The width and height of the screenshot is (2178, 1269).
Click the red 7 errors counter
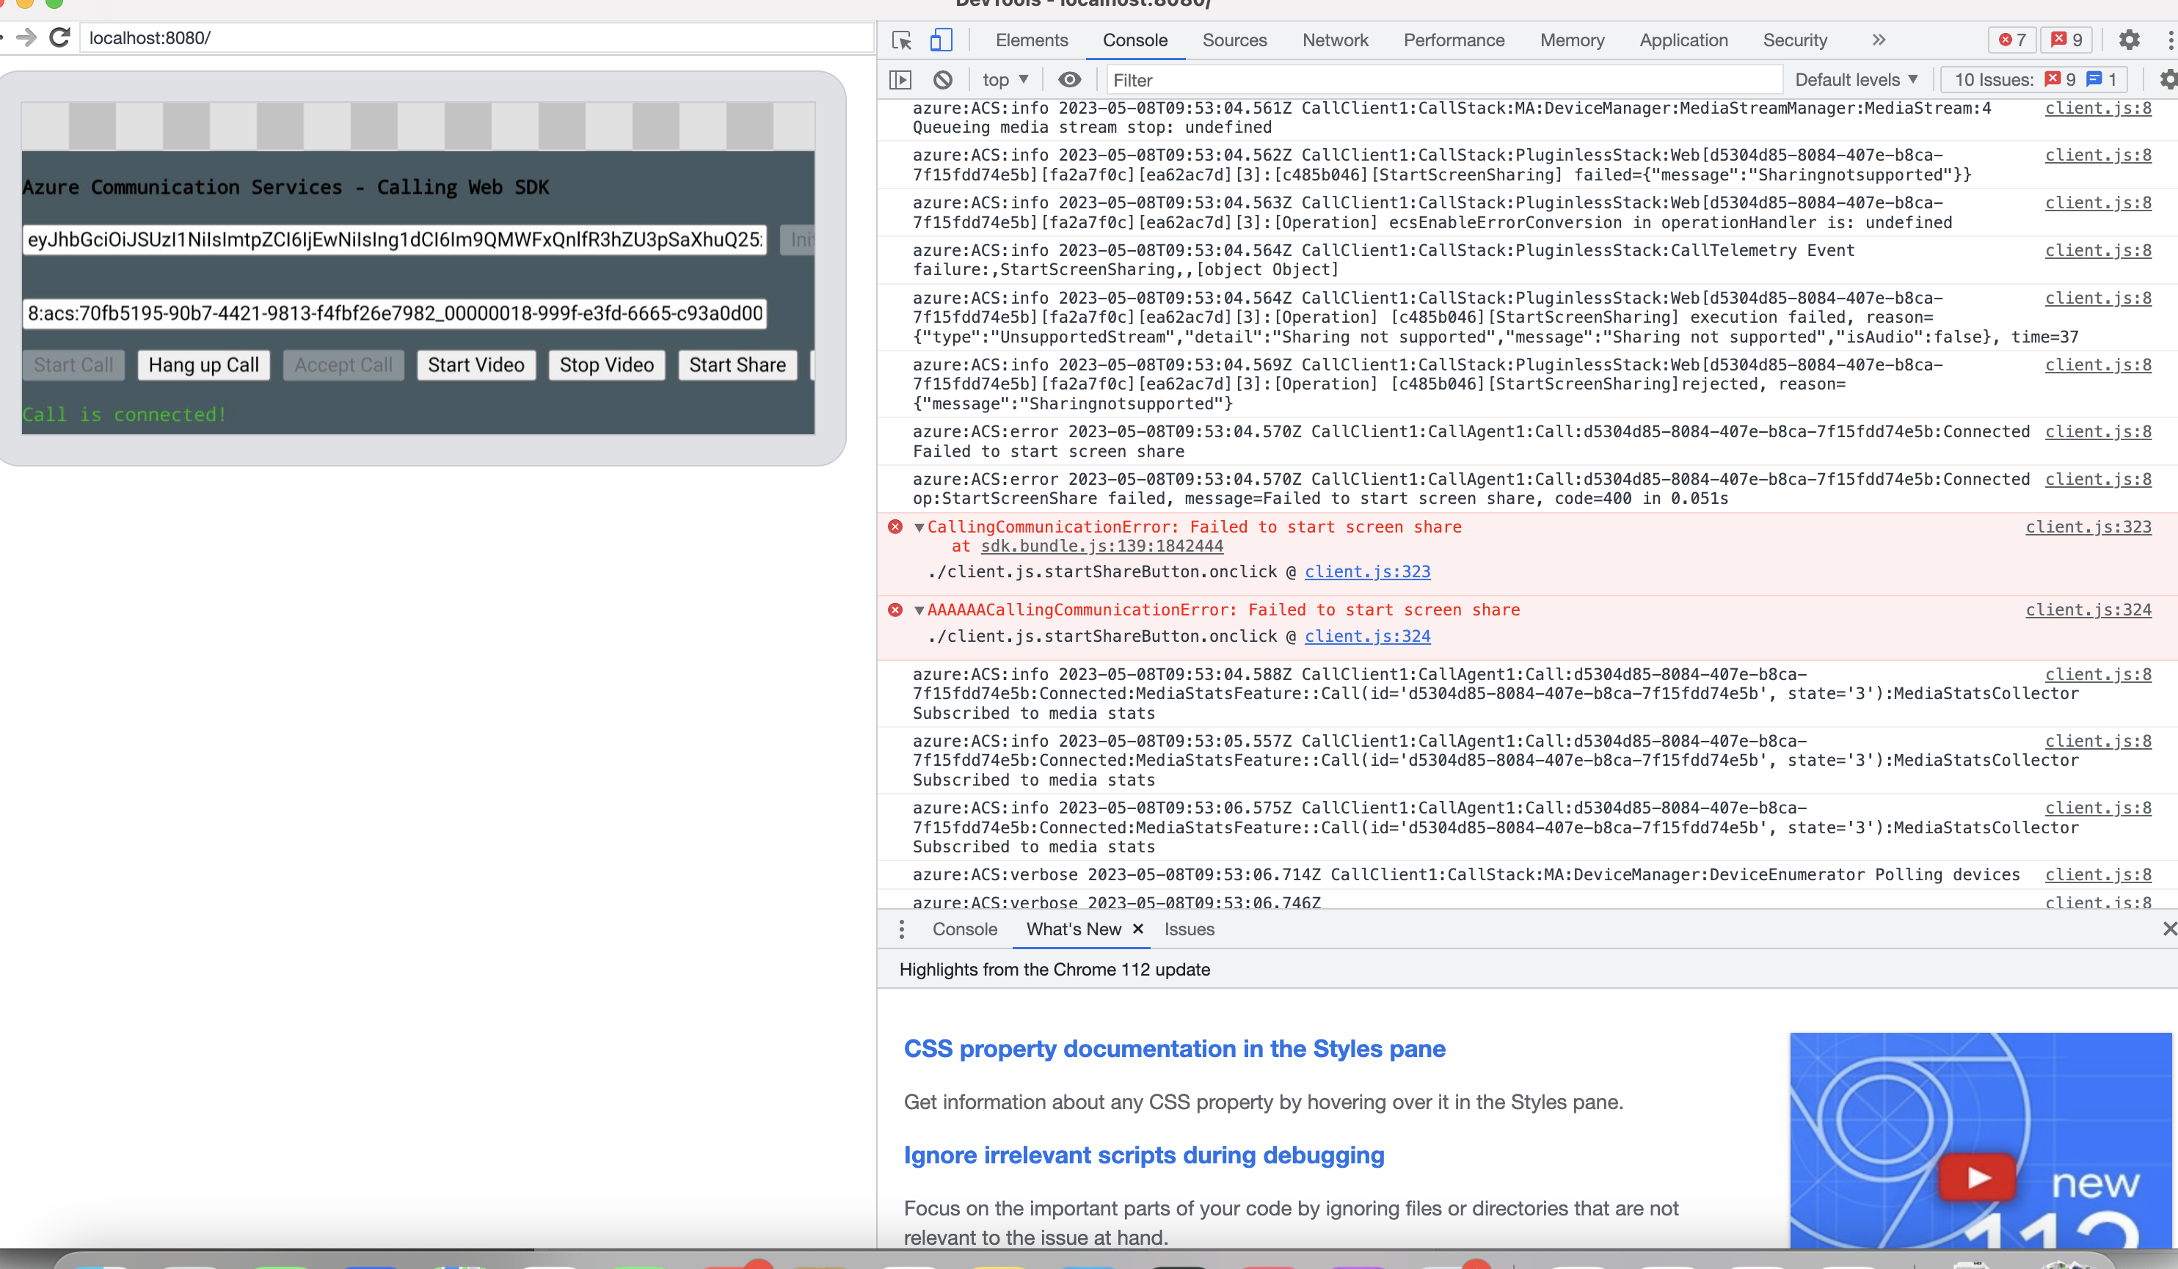point(2013,40)
